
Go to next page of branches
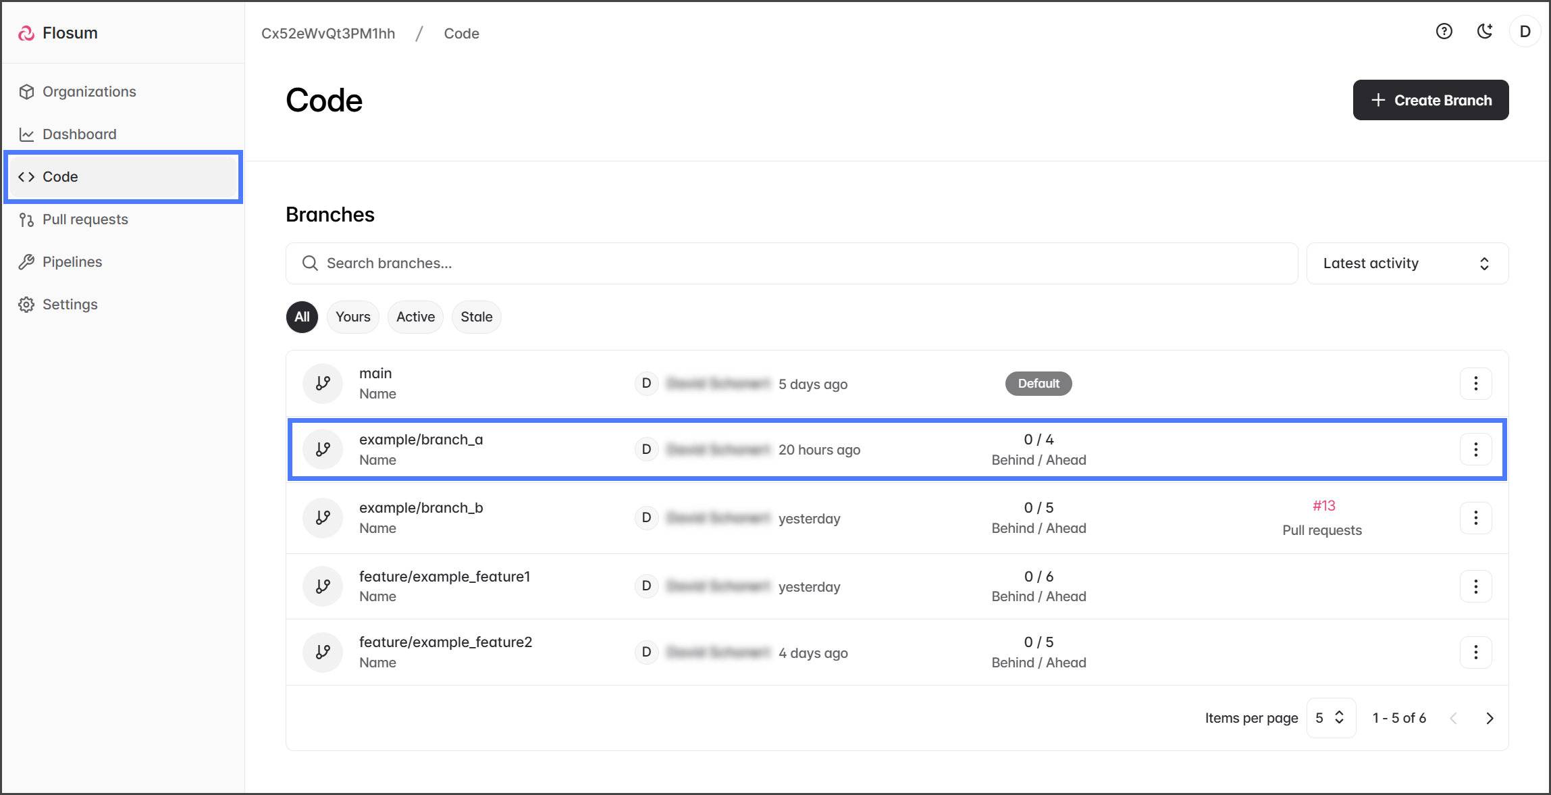pyautogui.click(x=1490, y=718)
